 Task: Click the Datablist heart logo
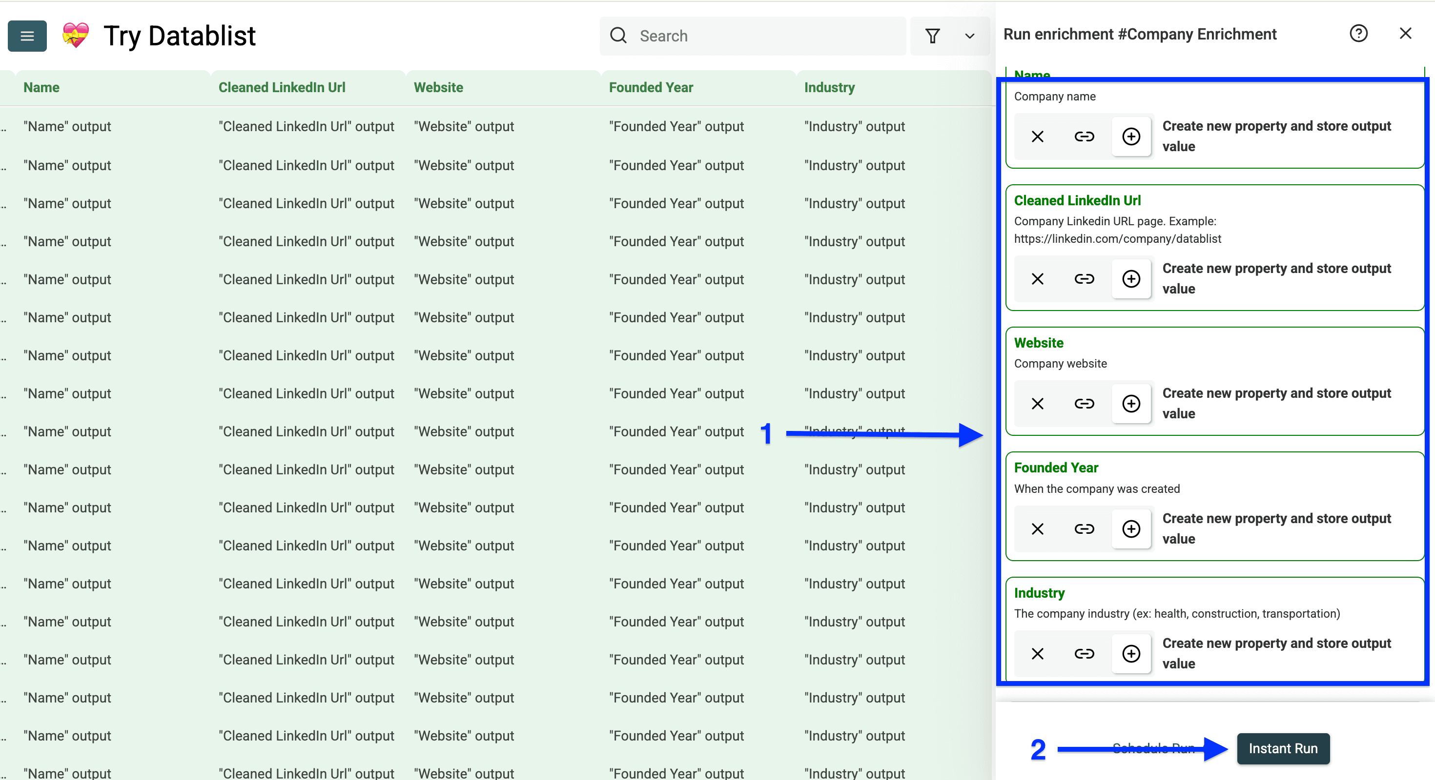point(75,36)
